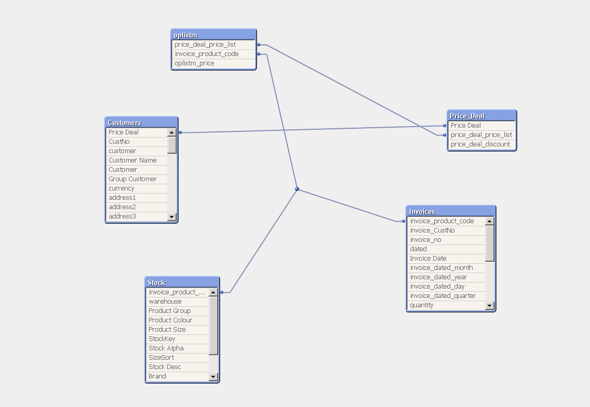
Task: Select the Customers table header
Action: click(x=141, y=122)
